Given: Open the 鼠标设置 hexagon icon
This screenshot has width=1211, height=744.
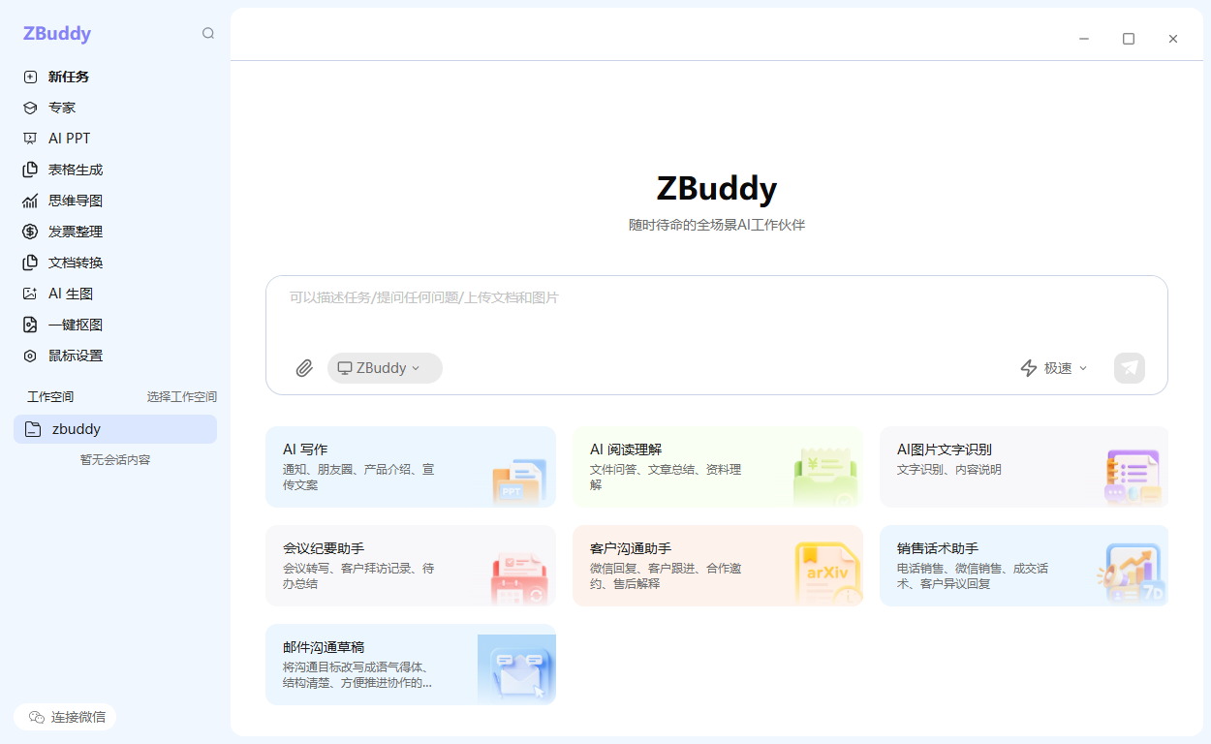Looking at the screenshot, I should pyautogui.click(x=30, y=356).
